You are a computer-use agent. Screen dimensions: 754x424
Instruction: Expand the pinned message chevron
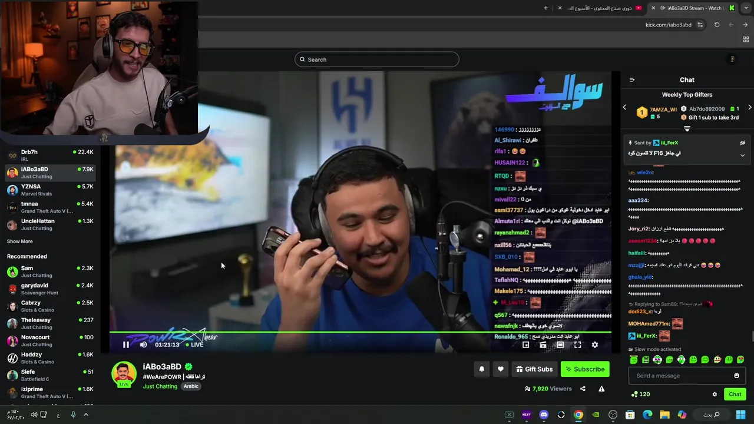tap(742, 155)
